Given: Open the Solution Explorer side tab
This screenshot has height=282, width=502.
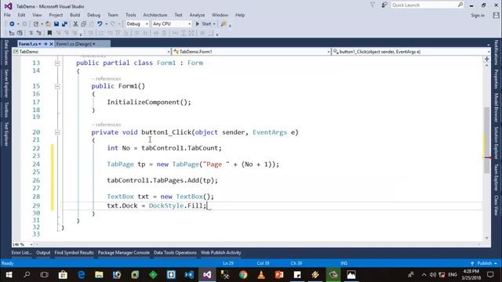Looking at the screenshot, I should pos(496,143).
